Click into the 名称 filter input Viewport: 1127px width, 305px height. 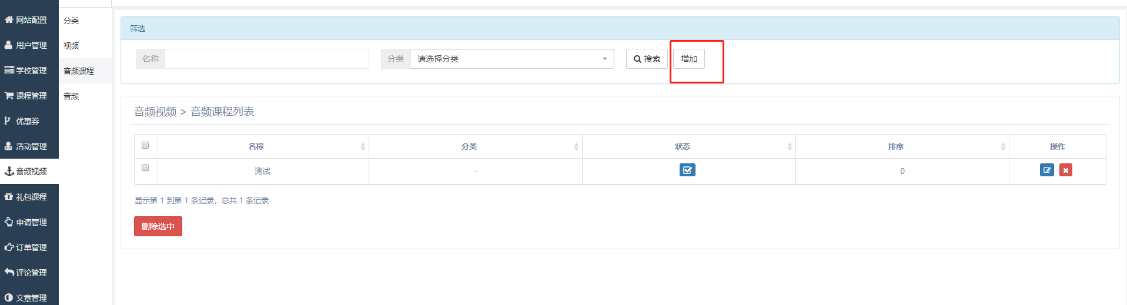[267, 59]
